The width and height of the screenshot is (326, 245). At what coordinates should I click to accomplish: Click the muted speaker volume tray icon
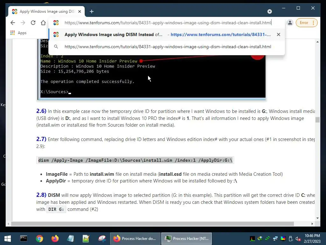point(298,239)
